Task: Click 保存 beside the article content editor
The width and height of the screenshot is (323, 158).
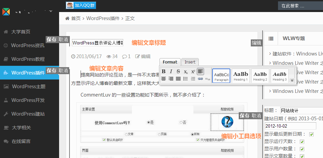Action: pyautogui.click(x=52, y=71)
